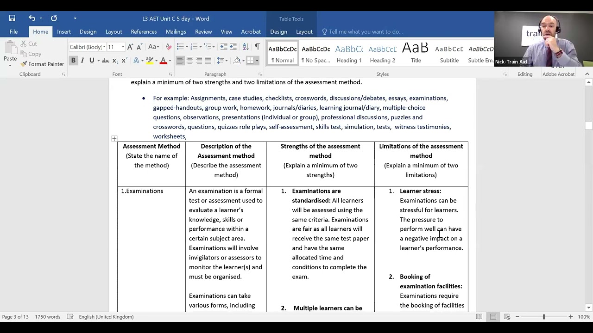Click the proofing errors status icon
The width and height of the screenshot is (593, 333).
tap(70, 317)
